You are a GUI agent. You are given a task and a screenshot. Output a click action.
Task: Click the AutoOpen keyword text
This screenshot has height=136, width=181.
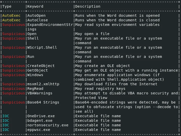[x=36, y=15]
